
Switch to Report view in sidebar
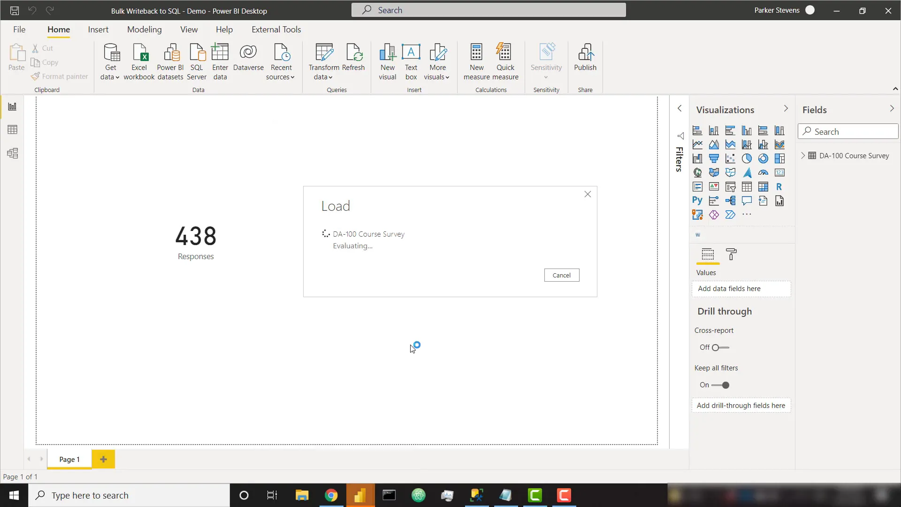(x=12, y=107)
